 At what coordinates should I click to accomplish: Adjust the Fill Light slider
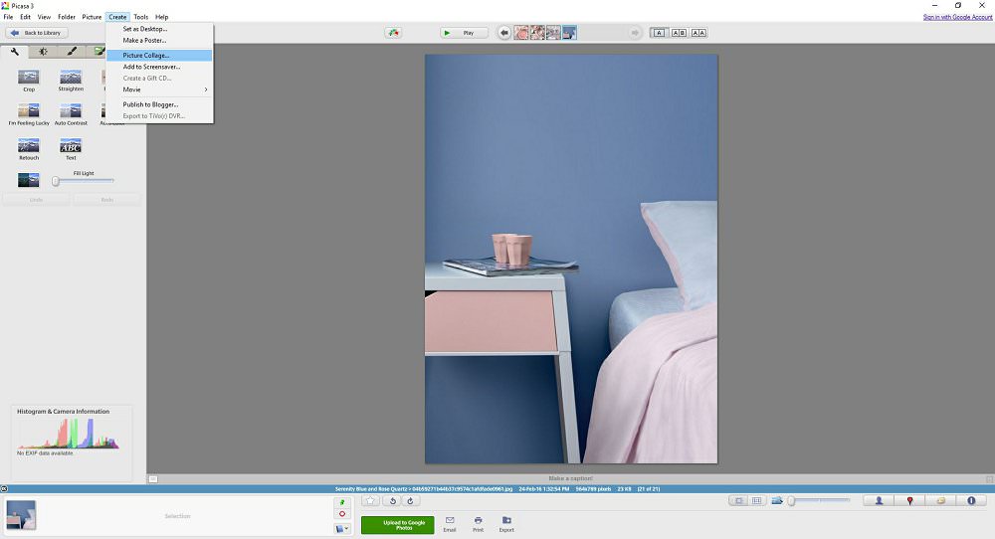point(84,181)
